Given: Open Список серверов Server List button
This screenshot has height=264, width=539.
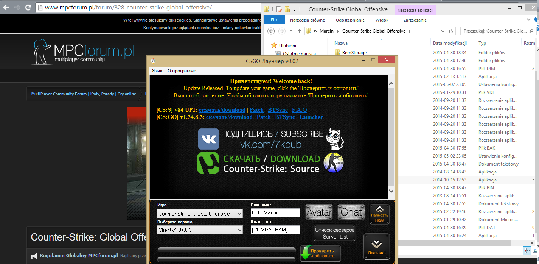Looking at the screenshot, I should (x=335, y=233).
